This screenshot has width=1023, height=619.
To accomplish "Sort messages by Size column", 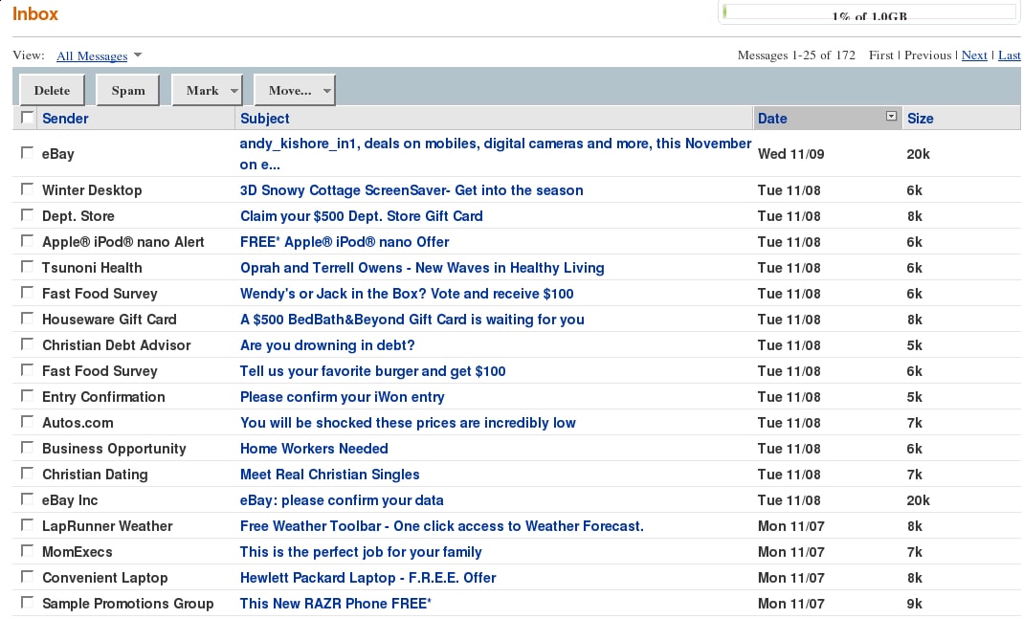I will pos(919,118).
